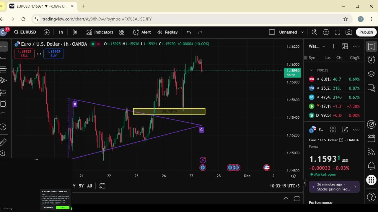The image size is (378, 212).
Task: Click the US flag economic event marker
Action: [x=267, y=168]
